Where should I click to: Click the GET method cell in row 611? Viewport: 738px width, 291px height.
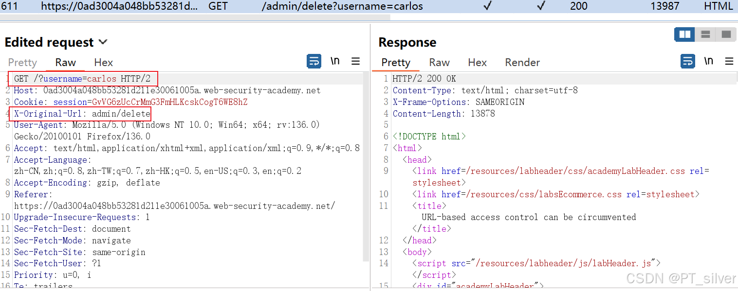coord(219,6)
